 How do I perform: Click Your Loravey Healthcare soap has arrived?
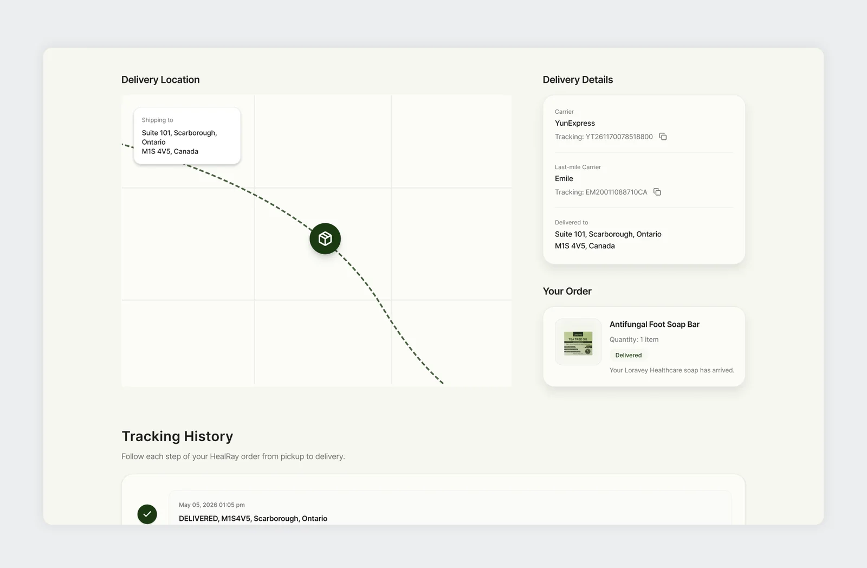[672, 370]
